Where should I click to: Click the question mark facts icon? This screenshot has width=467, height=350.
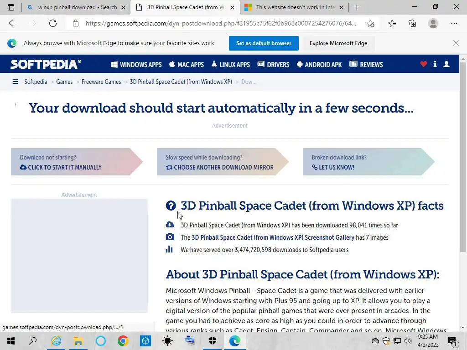(x=171, y=206)
